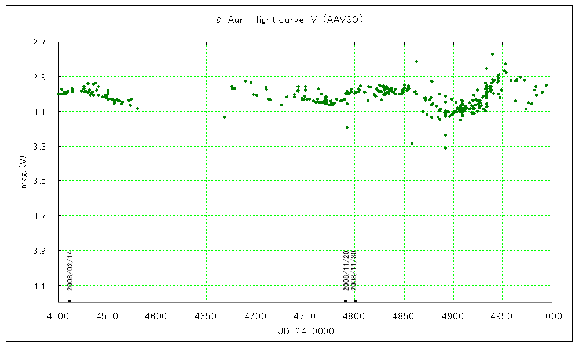579x347 pixels.
Task: Click the 4900 x-axis tick label
Action: coord(453,316)
